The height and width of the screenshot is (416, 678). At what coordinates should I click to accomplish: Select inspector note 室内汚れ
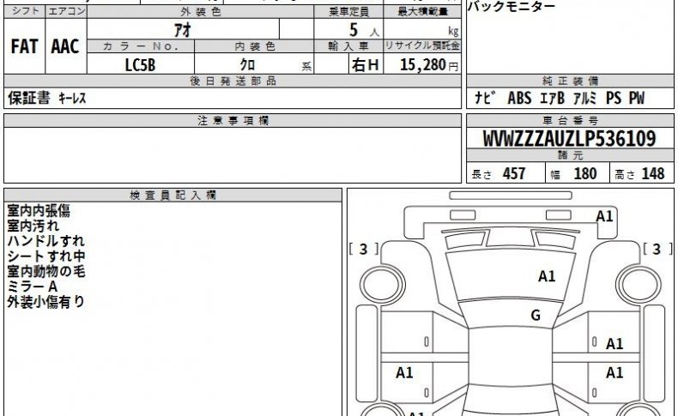(x=33, y=226)
